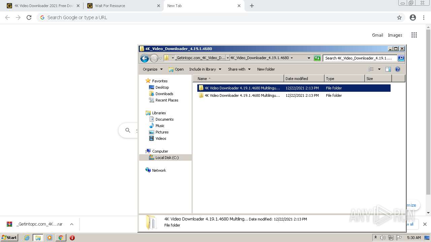Bookmark this page with star icon
Viewport: 431px width, 242px height.
pyautogui.click(x=399, y=17)
